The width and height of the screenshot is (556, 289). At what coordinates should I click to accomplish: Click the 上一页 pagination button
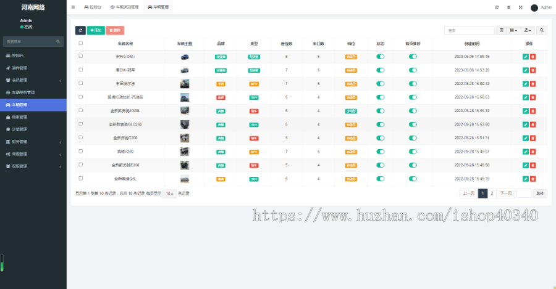pyautogui.click(x=469, y=193)
